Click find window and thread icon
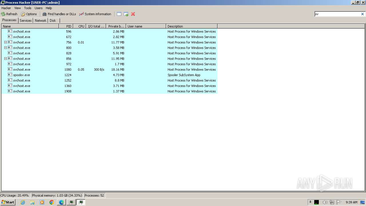366x206 pixels. (126, 14)
